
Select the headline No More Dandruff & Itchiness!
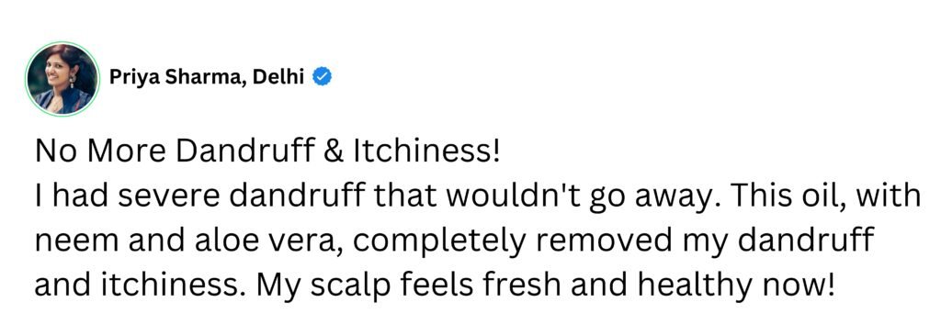[267, 151]
